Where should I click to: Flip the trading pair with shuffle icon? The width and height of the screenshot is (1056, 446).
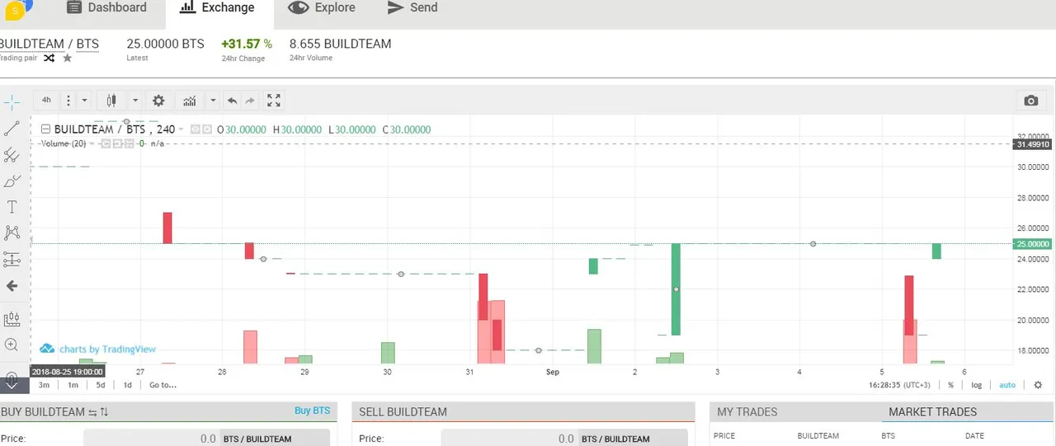coord(49,59)
